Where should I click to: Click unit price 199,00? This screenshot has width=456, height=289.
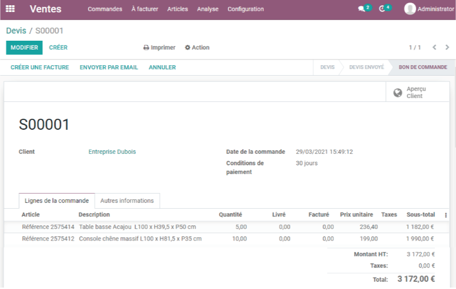click(369, 239)
